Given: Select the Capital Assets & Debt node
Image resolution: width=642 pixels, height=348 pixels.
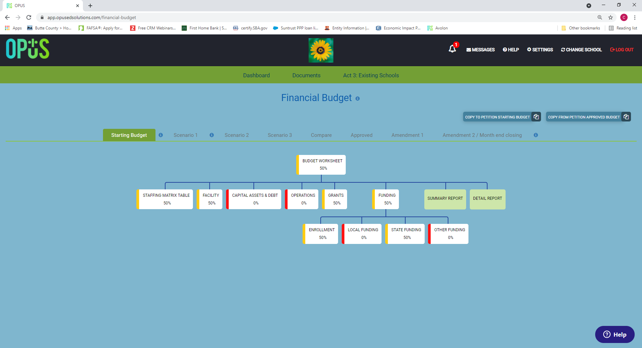Looking at the screenshot, I should [x=255, y=199].
